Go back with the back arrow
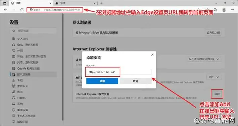Screen dimensions: 238x126 click(x=5, y=10)
